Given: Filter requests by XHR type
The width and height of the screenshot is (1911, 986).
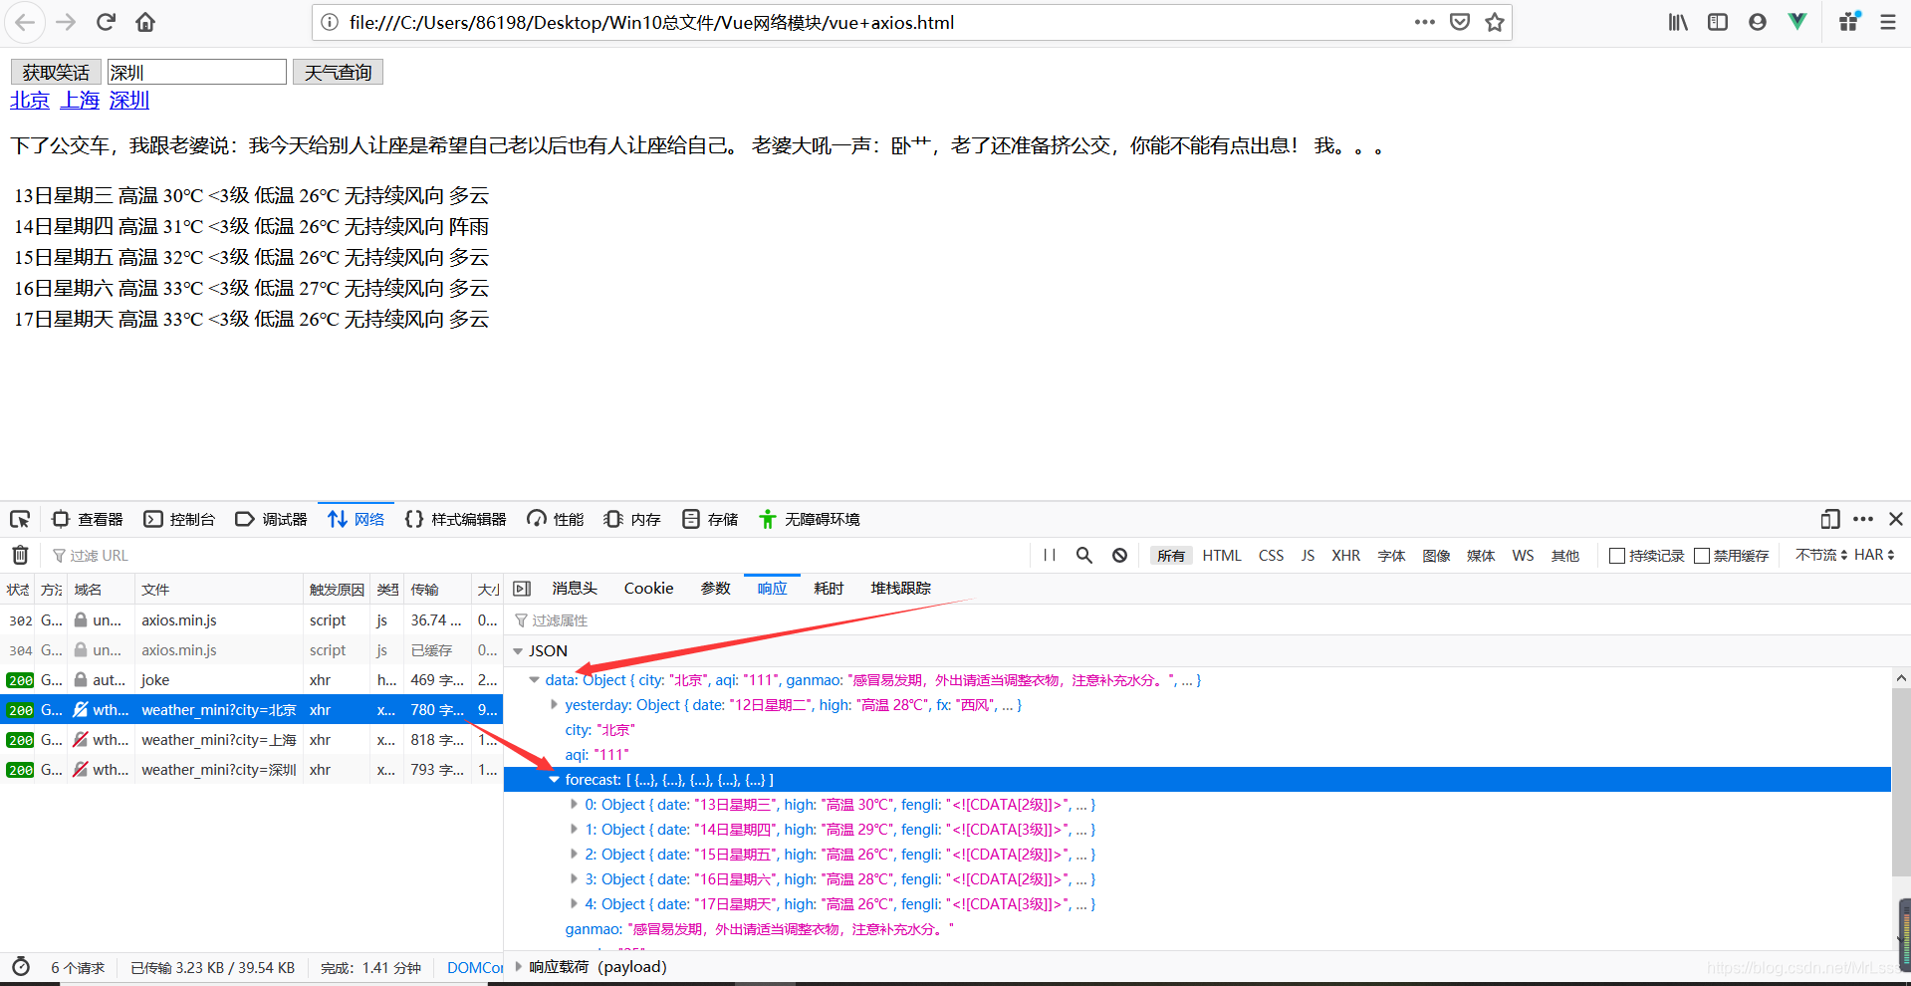Looking at the screenshot, I should [1345, 556].
